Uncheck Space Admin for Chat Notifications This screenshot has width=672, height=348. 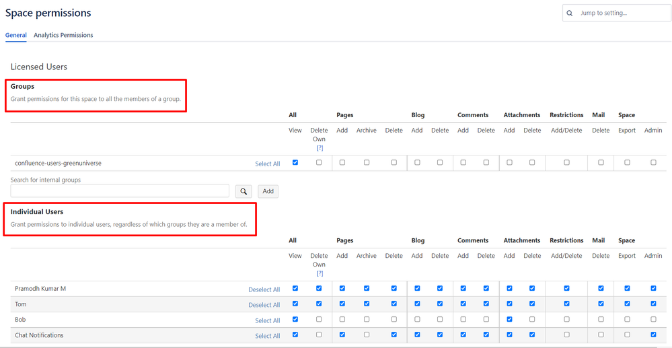[x=653, y=335]
